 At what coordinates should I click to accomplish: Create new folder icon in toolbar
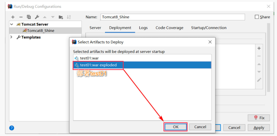(x=61, y=17)
